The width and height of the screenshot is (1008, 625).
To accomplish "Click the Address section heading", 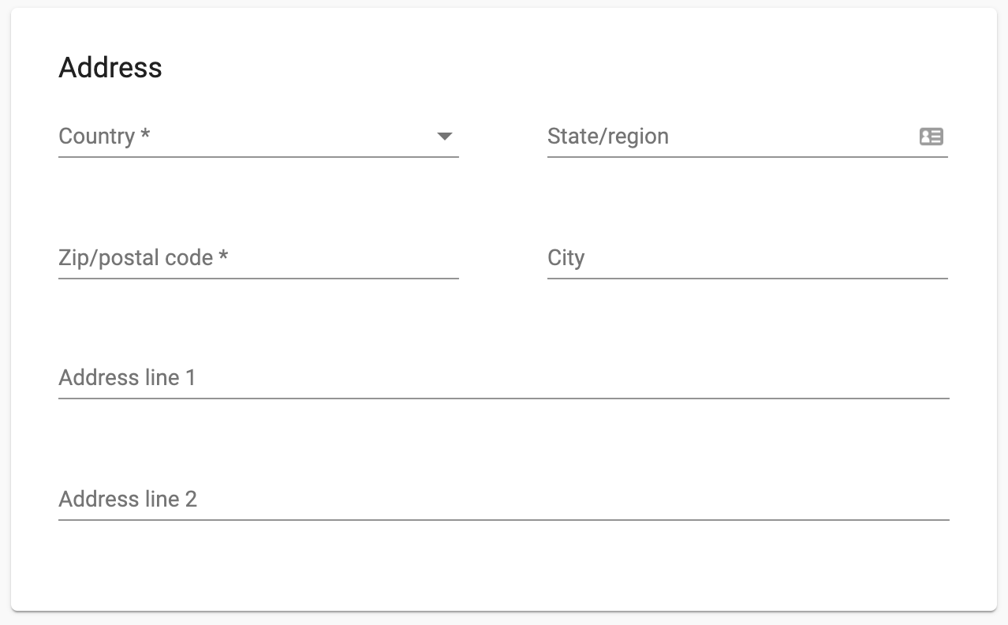I will click(x=110, y=68).
